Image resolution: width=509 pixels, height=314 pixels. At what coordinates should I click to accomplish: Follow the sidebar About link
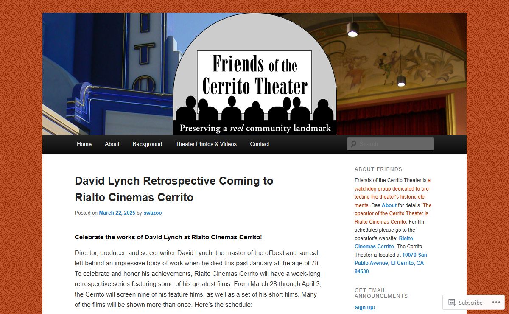(x=389, y=205)
